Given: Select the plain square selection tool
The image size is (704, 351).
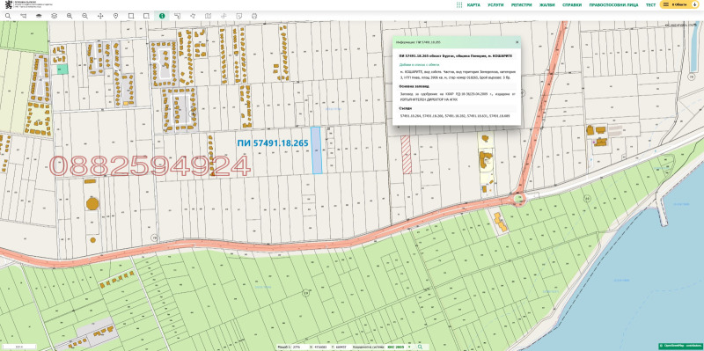Looking at the screenshot, I should click(131, 16).
